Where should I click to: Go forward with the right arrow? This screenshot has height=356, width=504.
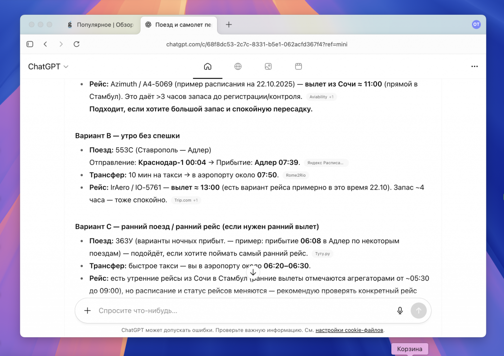[x=61, y=44]
